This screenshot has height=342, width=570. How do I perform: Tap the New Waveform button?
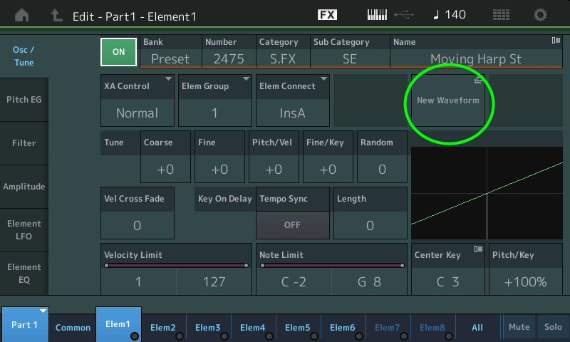[x=448, y=100]
